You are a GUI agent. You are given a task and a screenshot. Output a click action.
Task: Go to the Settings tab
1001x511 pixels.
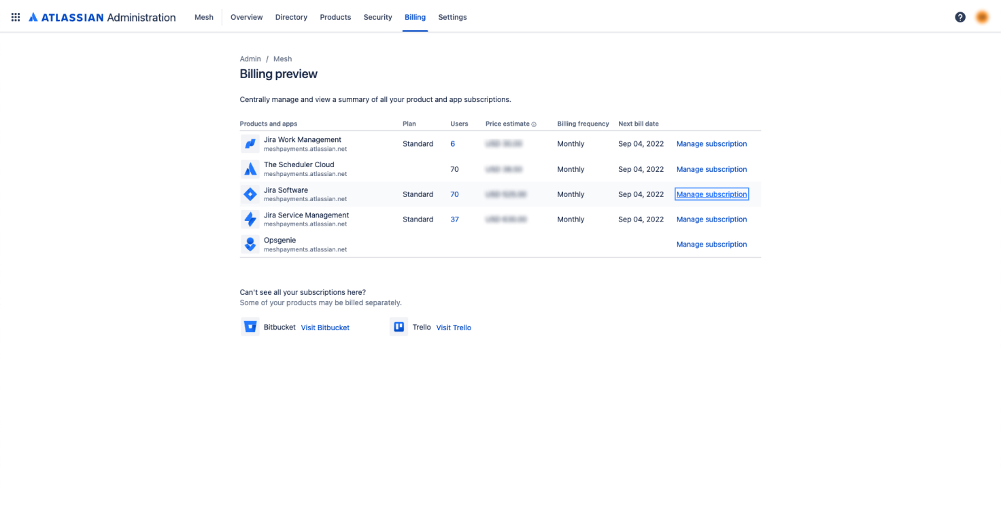pos(452,17)
